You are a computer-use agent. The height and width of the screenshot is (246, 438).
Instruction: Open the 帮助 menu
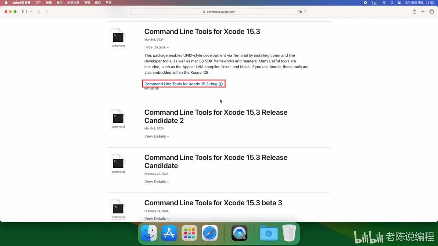coord(109,3)
